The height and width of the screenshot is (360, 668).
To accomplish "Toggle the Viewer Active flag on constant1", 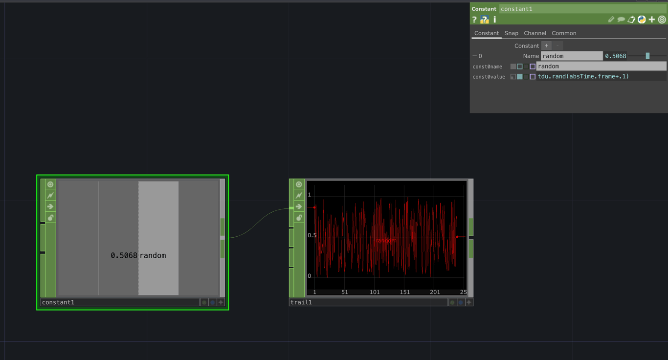I will click(50, 184).
